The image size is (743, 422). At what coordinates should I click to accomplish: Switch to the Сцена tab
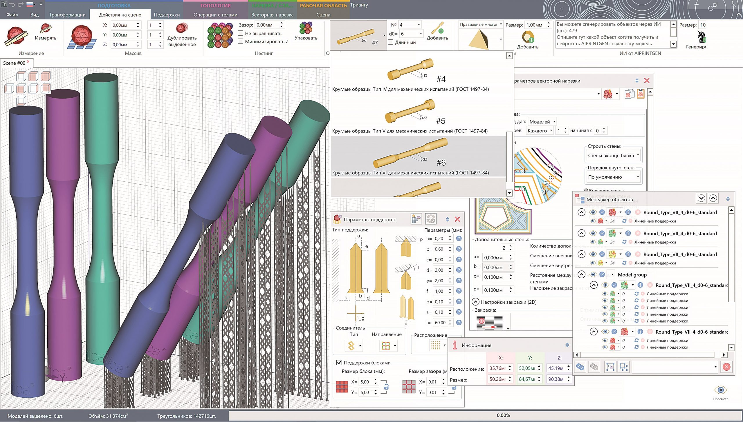coord(323,15)
